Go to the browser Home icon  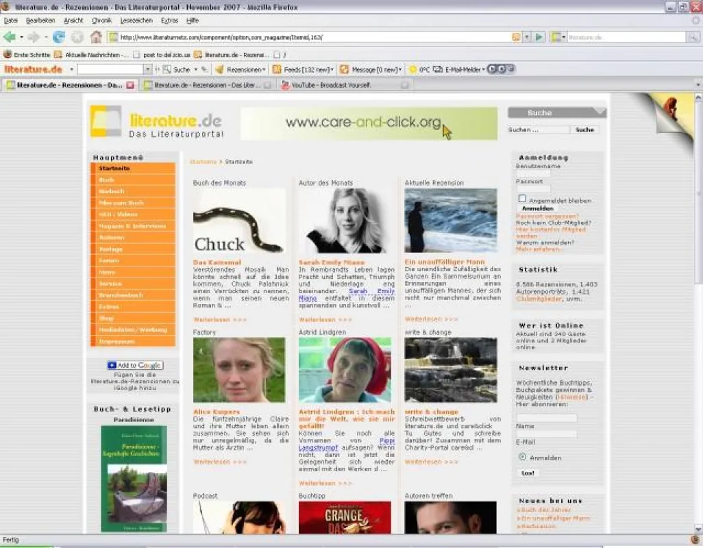click(x=96, y=37)
